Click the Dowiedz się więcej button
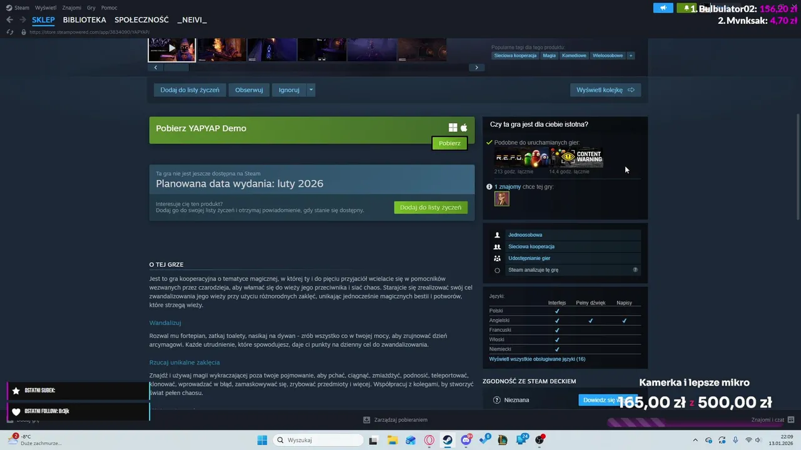 click(x=608, y=400)
